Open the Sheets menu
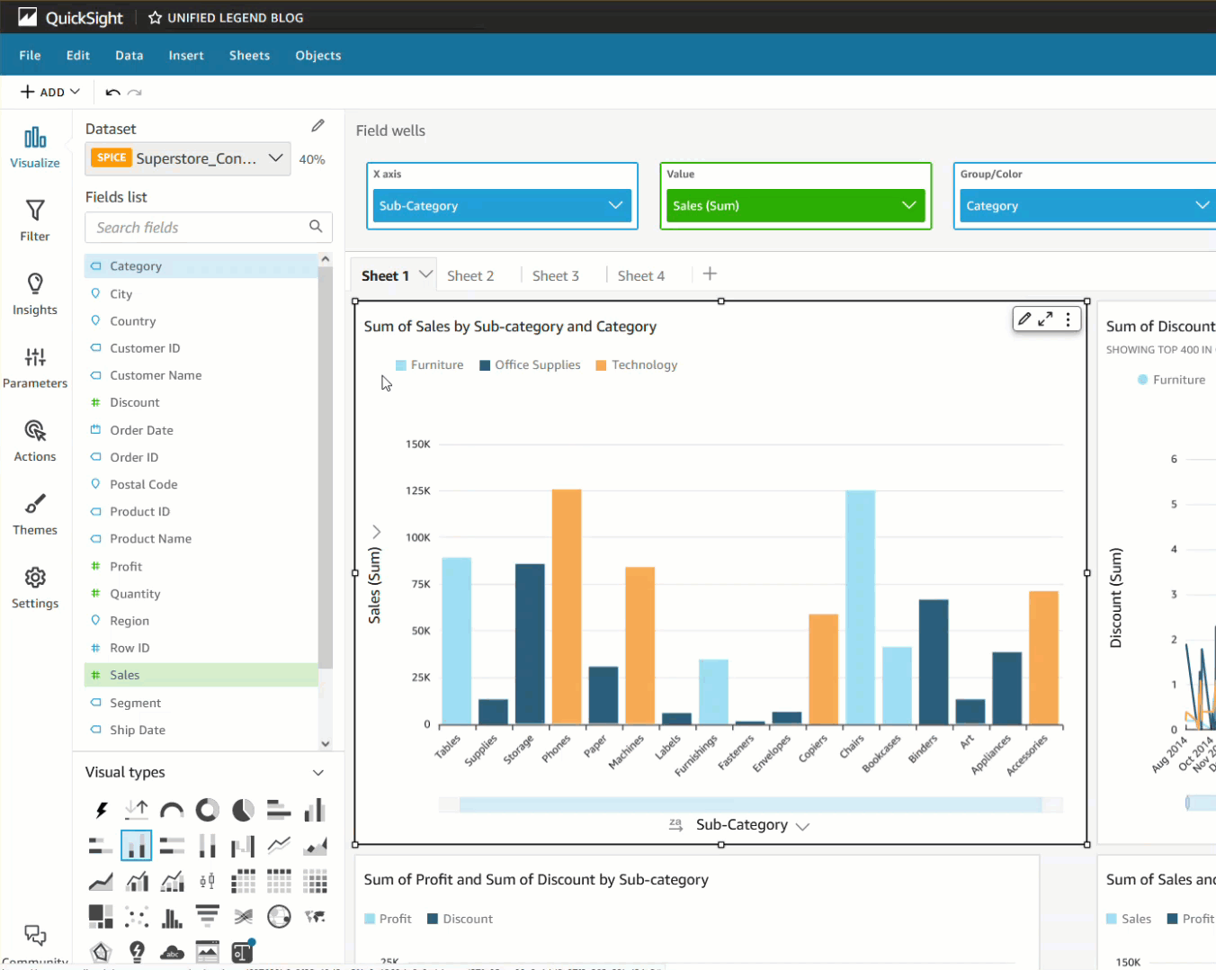 pos(249,55)
